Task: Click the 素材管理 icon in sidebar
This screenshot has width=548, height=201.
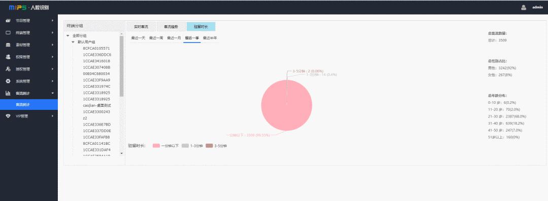Action: tap(8, 45)
